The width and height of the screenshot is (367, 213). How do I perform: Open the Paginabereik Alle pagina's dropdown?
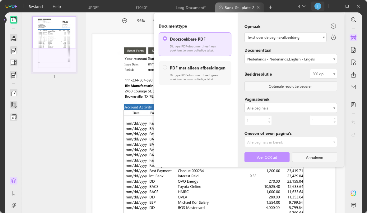click(290, 108)
